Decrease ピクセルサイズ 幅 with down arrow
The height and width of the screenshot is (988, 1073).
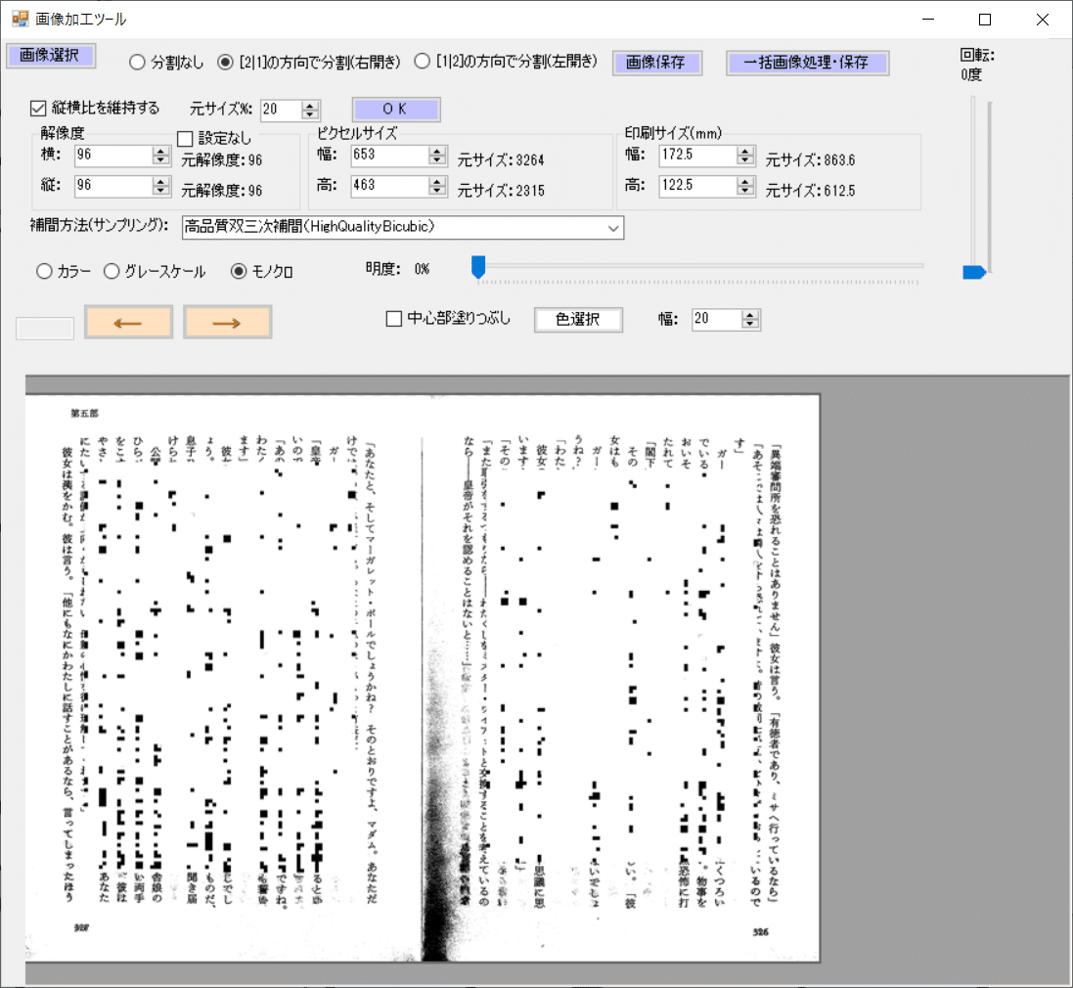coord(437,160)
